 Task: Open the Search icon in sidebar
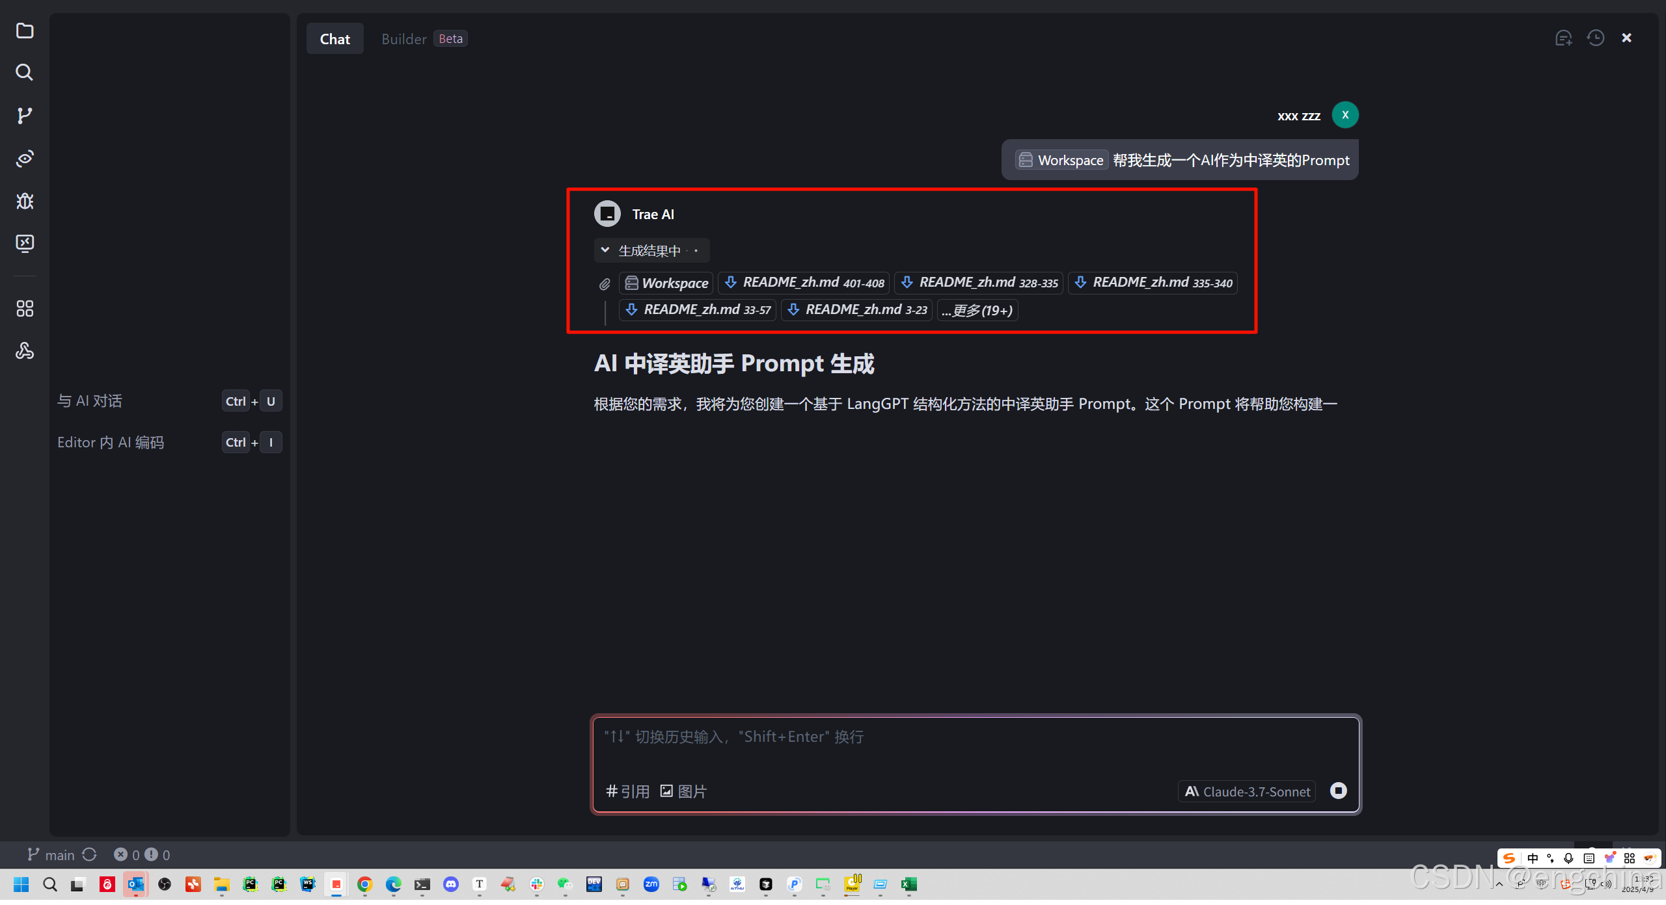(x=25, y=72)
